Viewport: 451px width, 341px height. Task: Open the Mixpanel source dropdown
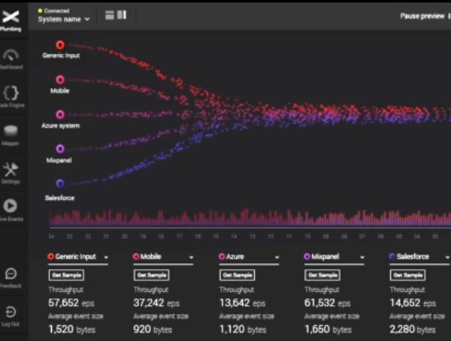click(362, 257)
